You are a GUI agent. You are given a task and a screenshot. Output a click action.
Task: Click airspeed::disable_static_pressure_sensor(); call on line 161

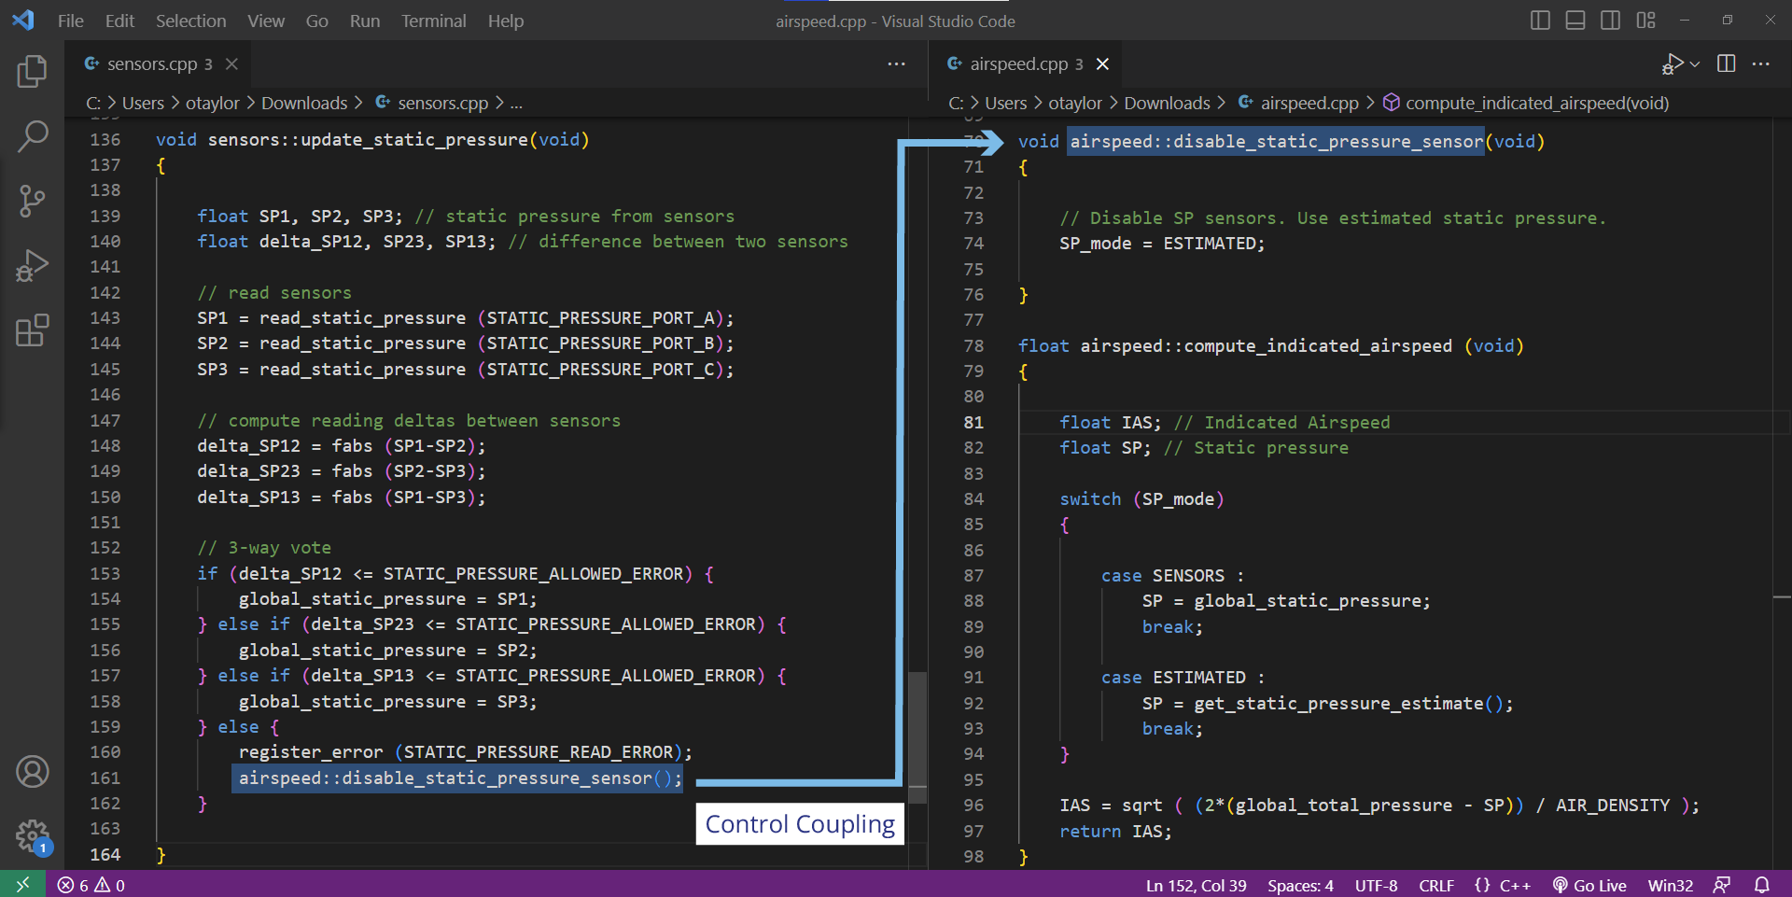point(460,778)
